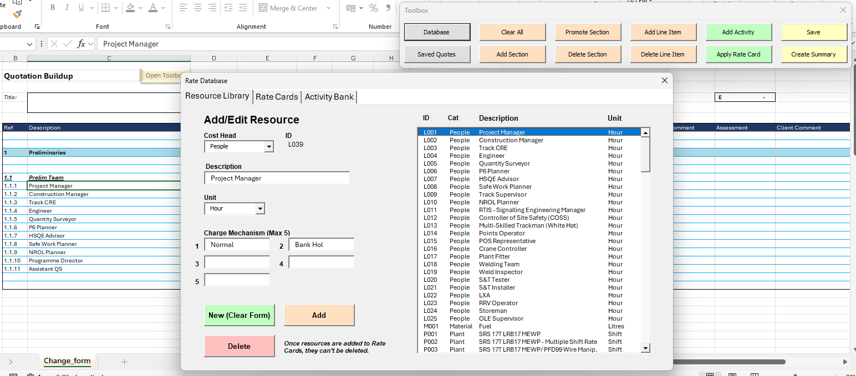Click Charge Mechanism field 2 'Bank Hol'
This screenshot has height=376, width=856.
(x=322, y=245)
